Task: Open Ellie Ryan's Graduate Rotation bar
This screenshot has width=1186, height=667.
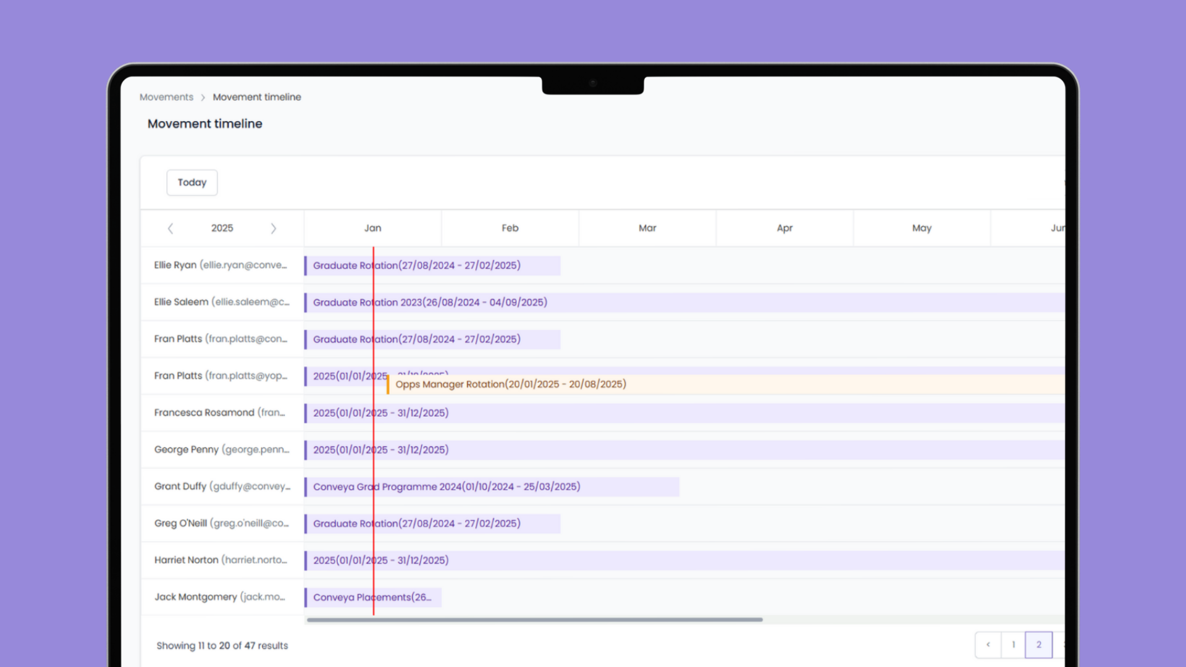Action: (x=432, y=266)
